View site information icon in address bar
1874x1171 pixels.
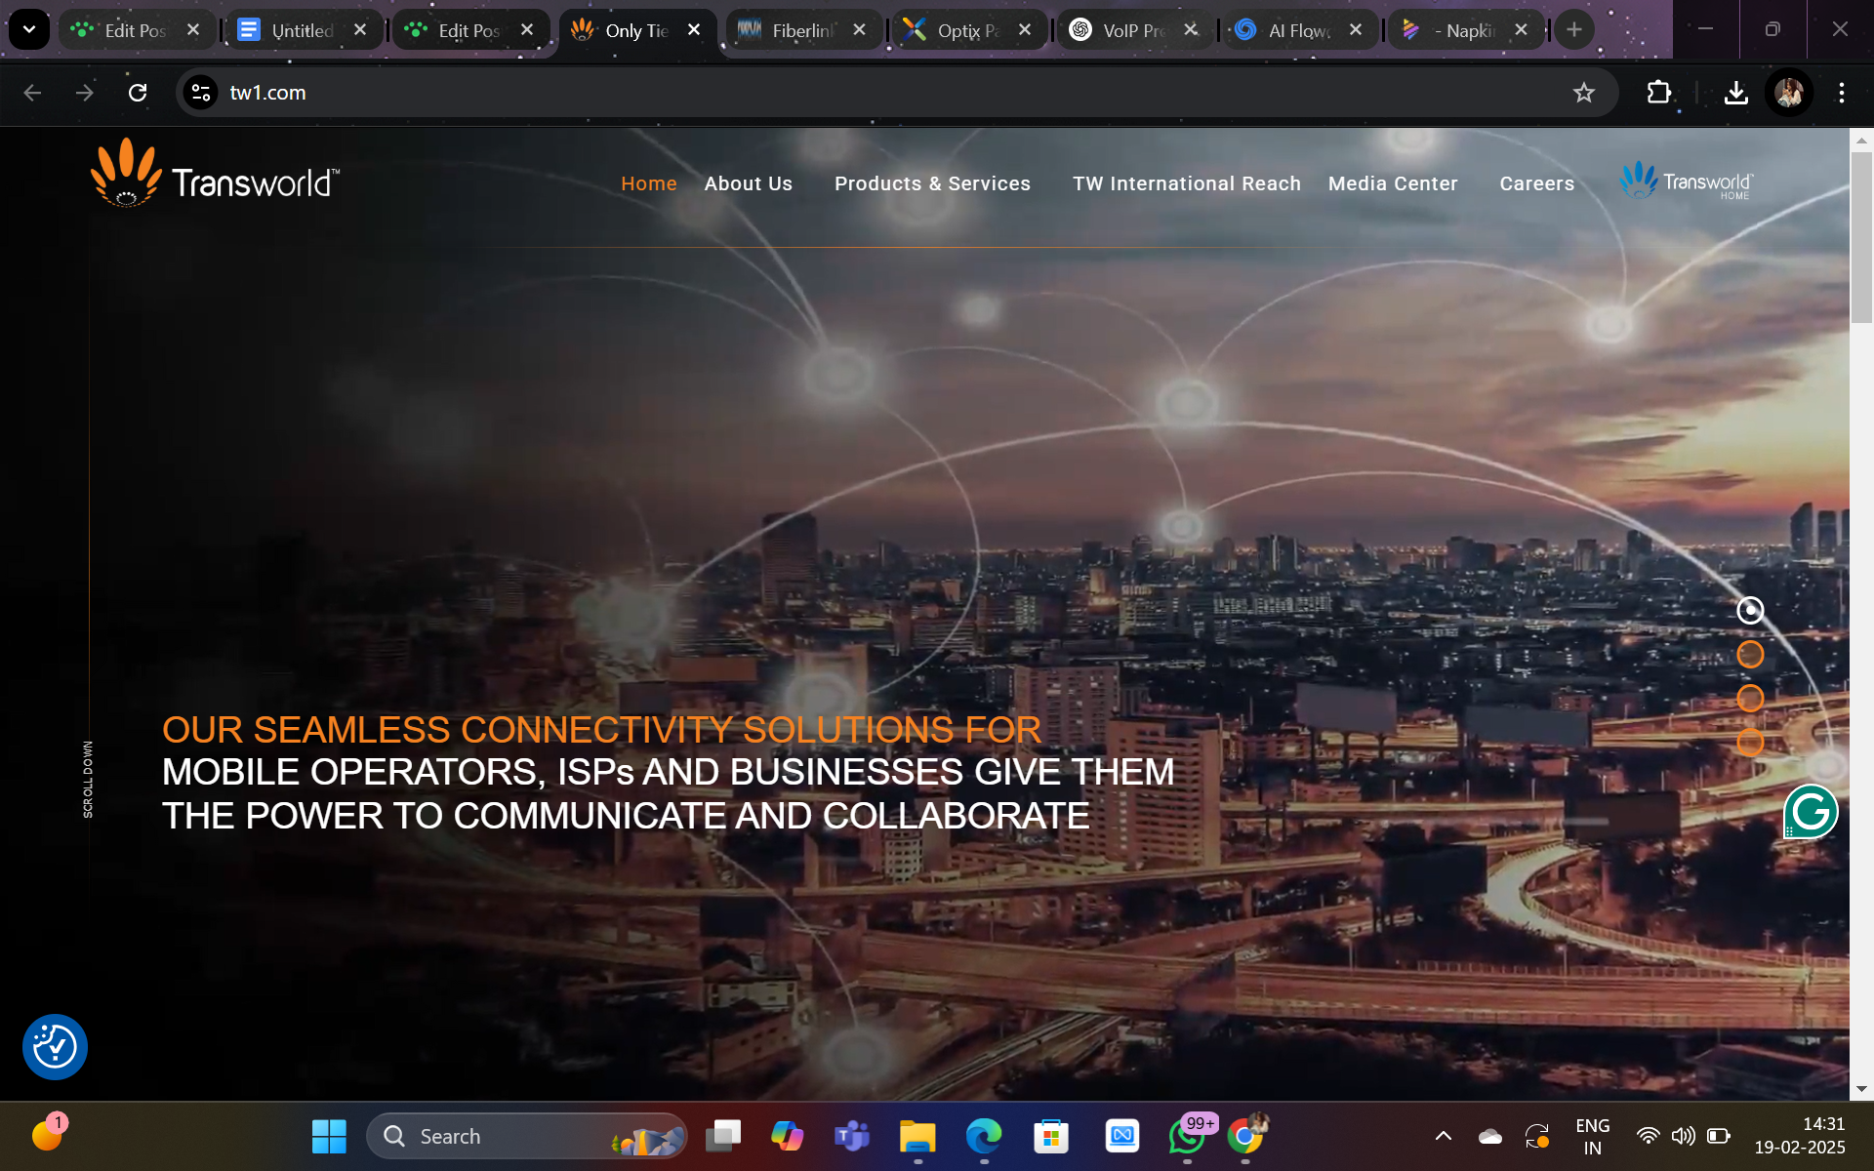pos(201,93)
